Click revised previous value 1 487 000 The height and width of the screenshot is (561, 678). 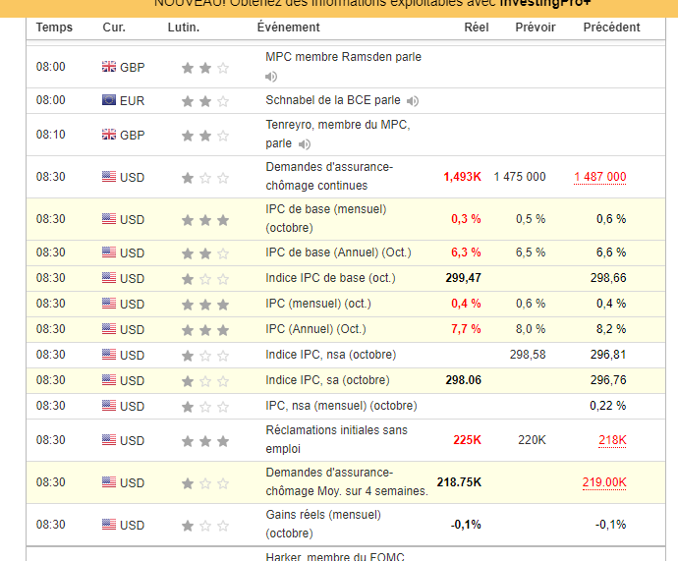pos(599,177)
